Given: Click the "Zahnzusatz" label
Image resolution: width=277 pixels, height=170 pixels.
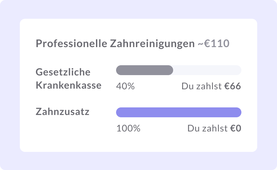Looking at the screenshot, I should tap(62, 112).
